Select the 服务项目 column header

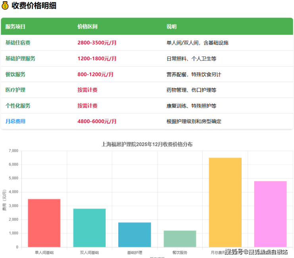pos(15,27)
